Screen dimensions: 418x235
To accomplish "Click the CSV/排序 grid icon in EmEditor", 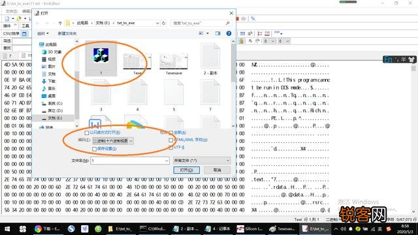I will pos(24,33).
